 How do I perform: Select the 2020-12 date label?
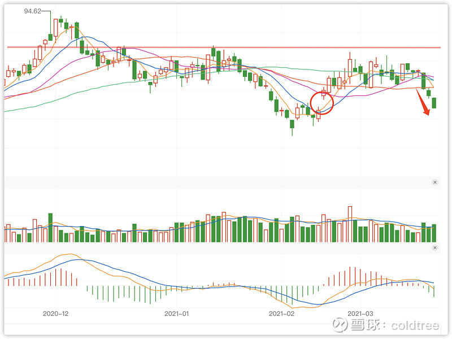click(x=55, y=313)
